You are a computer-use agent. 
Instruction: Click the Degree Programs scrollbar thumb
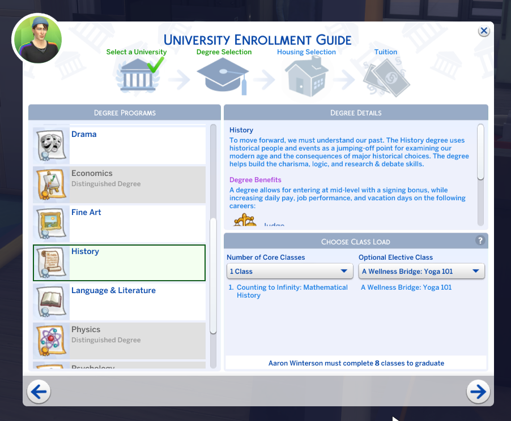213,276
